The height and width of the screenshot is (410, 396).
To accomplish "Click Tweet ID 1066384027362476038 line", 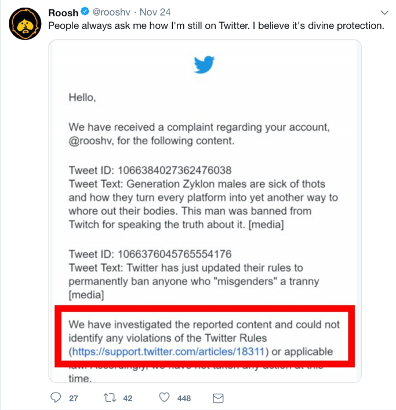I will (x=150, y=170).
